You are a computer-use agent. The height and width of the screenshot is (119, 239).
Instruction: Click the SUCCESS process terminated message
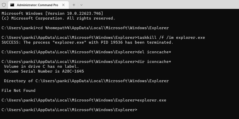tap(87, 42)
